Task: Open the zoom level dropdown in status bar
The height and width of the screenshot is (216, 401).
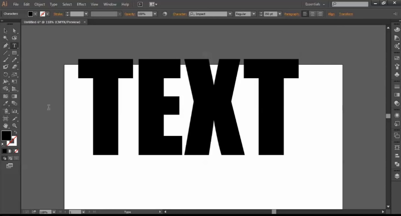Action: coord(54,212)
